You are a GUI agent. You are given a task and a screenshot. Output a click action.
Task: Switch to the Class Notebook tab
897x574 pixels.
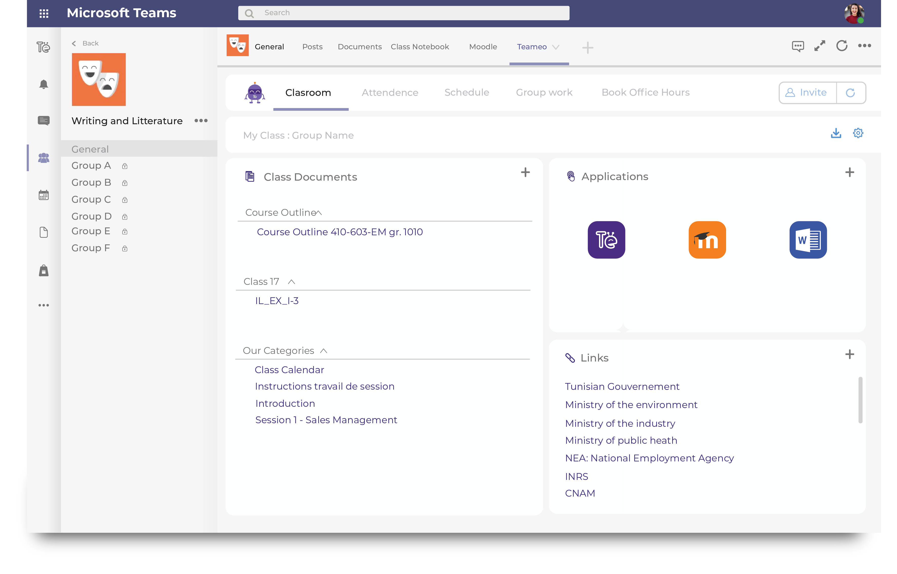pyautogui.click(x=420, y=47)
